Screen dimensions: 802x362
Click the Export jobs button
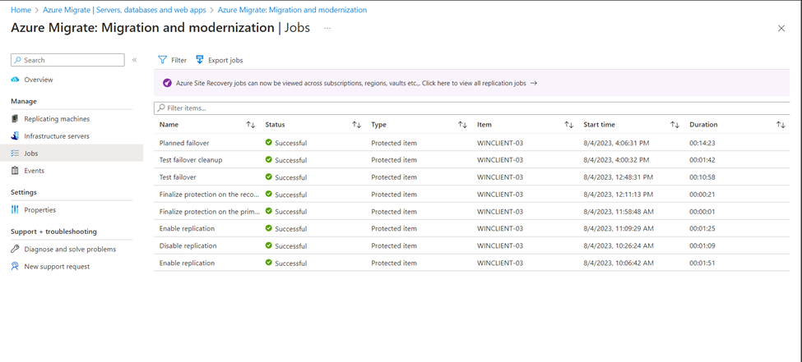click(219, 60)
